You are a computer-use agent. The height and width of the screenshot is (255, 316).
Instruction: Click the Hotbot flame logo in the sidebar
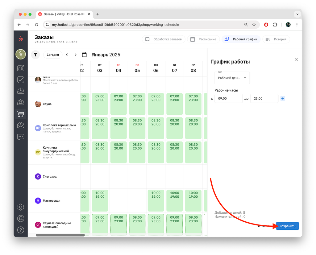(21, 38)
